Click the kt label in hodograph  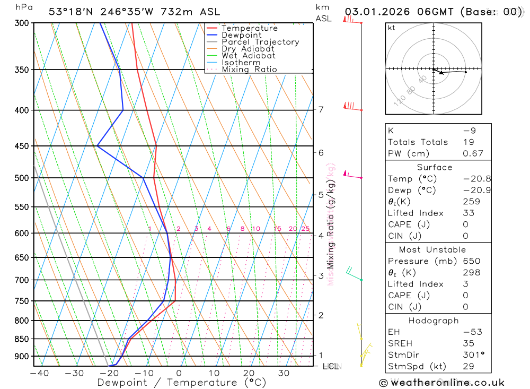coord(392,28)
